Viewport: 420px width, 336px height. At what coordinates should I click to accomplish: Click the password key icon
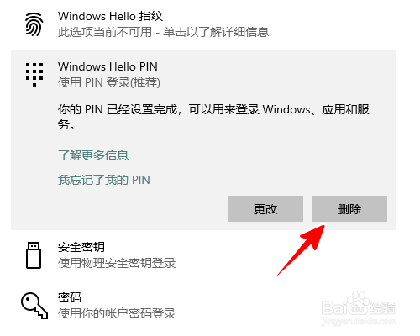click(x=34, y=306)
